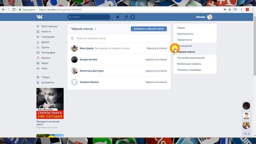
Task: Open the online friends counter at bottom right
Action: pos(246,134)
